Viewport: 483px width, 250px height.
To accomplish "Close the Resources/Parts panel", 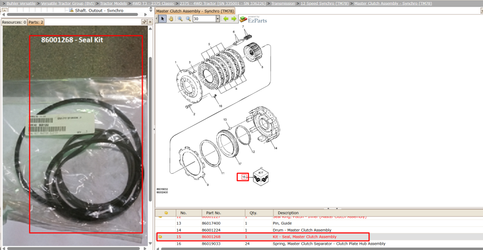I will [150, 22].
